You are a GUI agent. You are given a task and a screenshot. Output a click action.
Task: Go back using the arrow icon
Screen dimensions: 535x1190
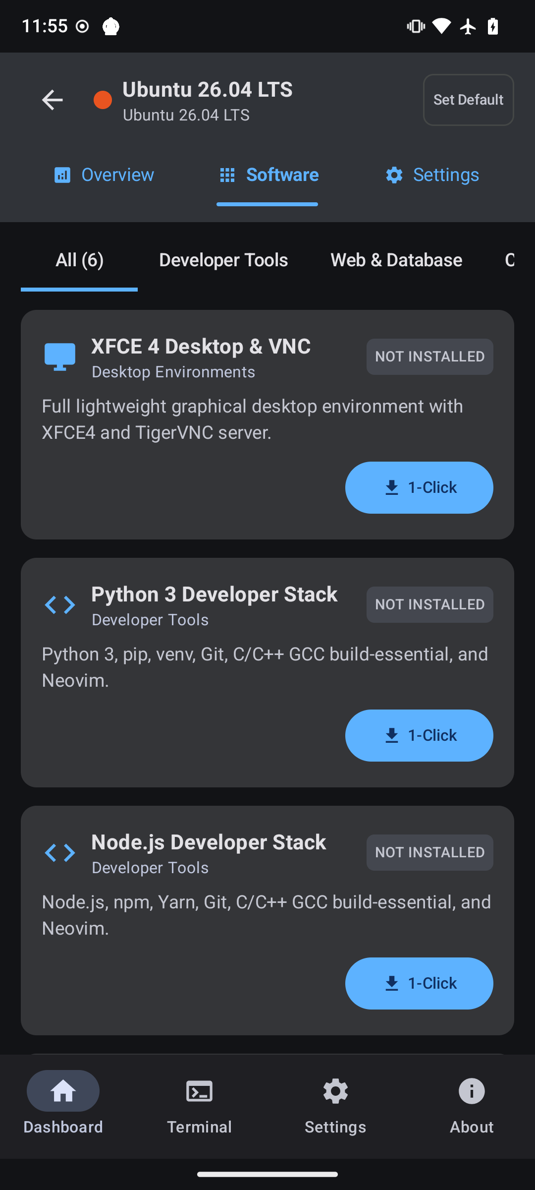(53, 100)
